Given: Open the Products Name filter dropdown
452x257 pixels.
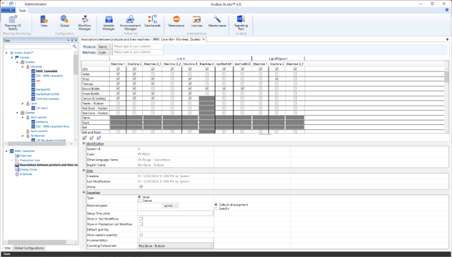Looking at the screenshot, I should click(x=104, y=46).
